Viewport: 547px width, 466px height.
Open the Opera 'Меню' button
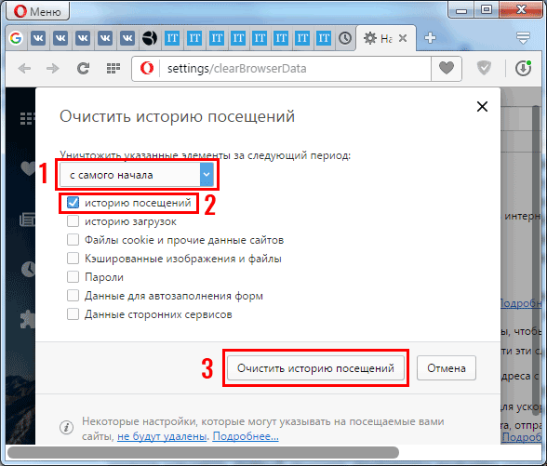(x=38, y=11)
